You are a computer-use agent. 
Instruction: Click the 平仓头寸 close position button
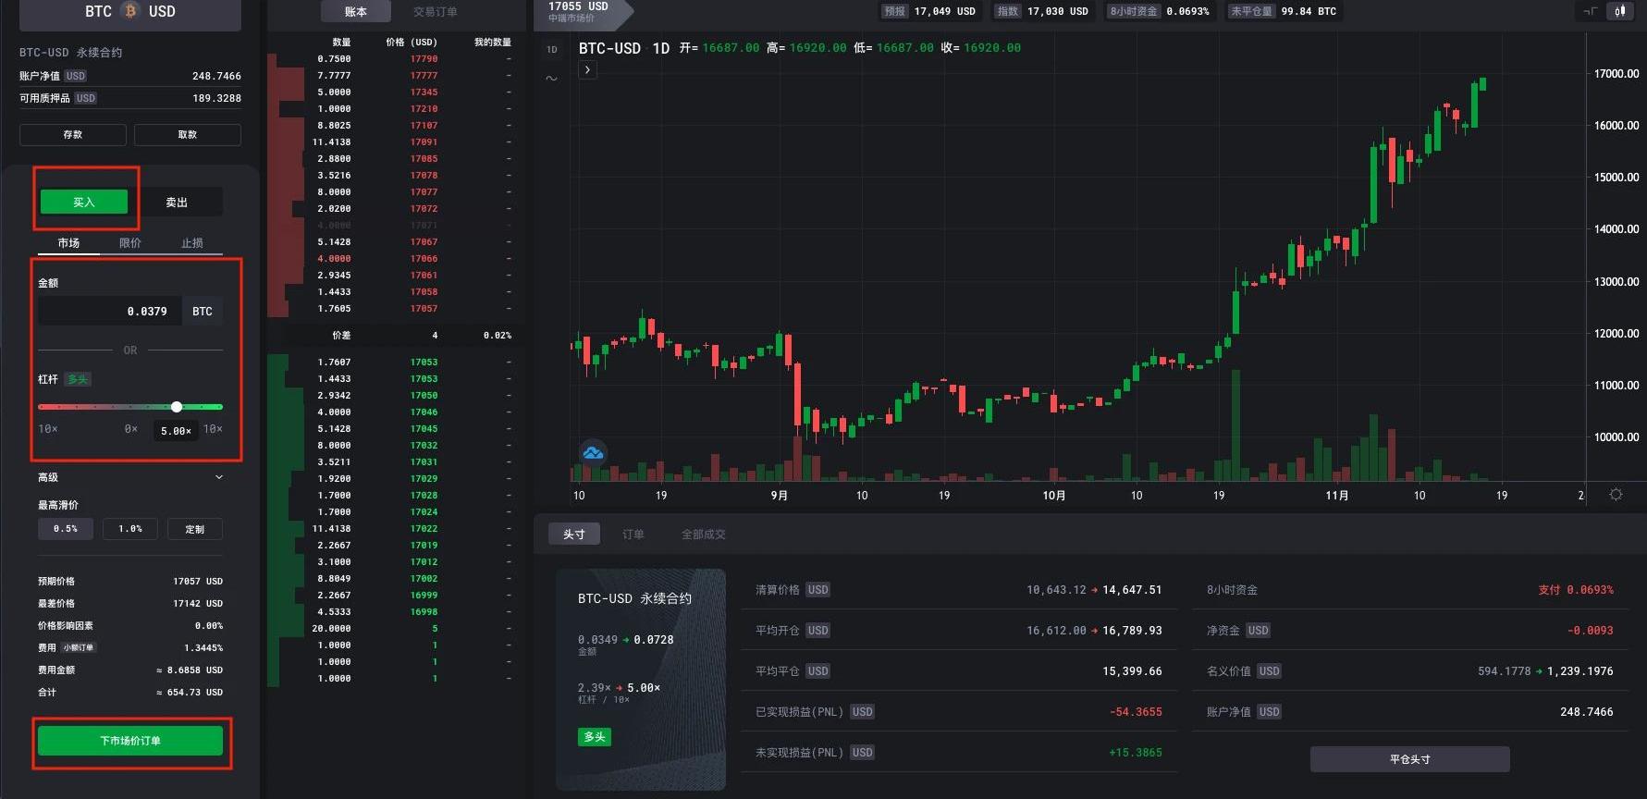tap(1409, 759)
